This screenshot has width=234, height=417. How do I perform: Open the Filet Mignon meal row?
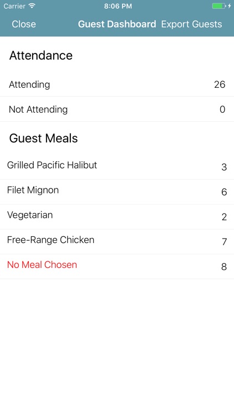[117, 192]
